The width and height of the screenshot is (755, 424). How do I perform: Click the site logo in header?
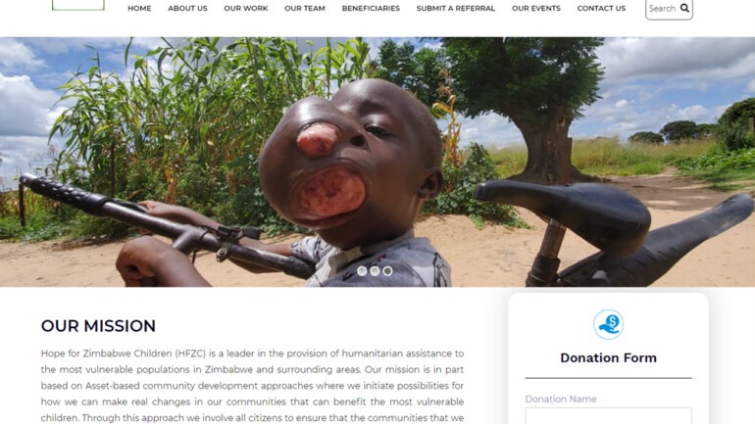[x=78, y=5]
